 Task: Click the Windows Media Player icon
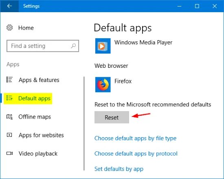click(x=103, y=46)
